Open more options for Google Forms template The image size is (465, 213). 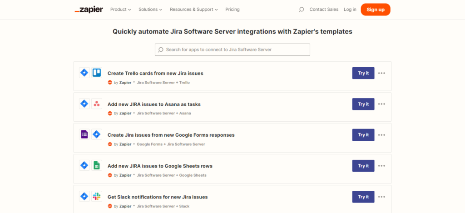[381, 135]
